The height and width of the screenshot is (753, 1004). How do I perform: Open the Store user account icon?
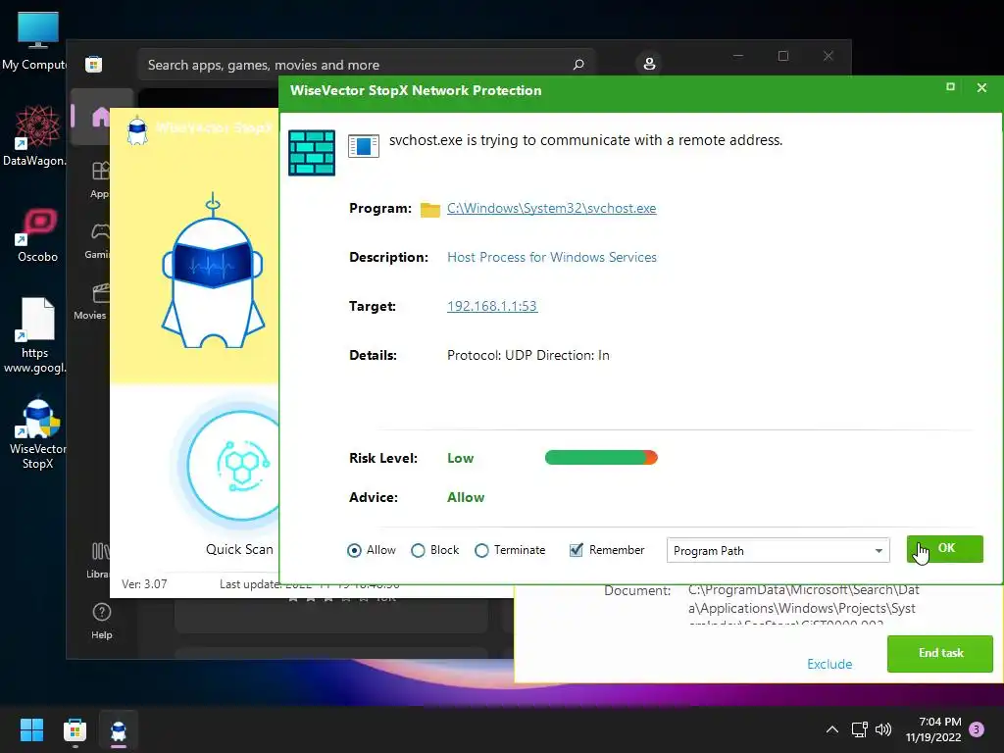(x=649, y=64)
